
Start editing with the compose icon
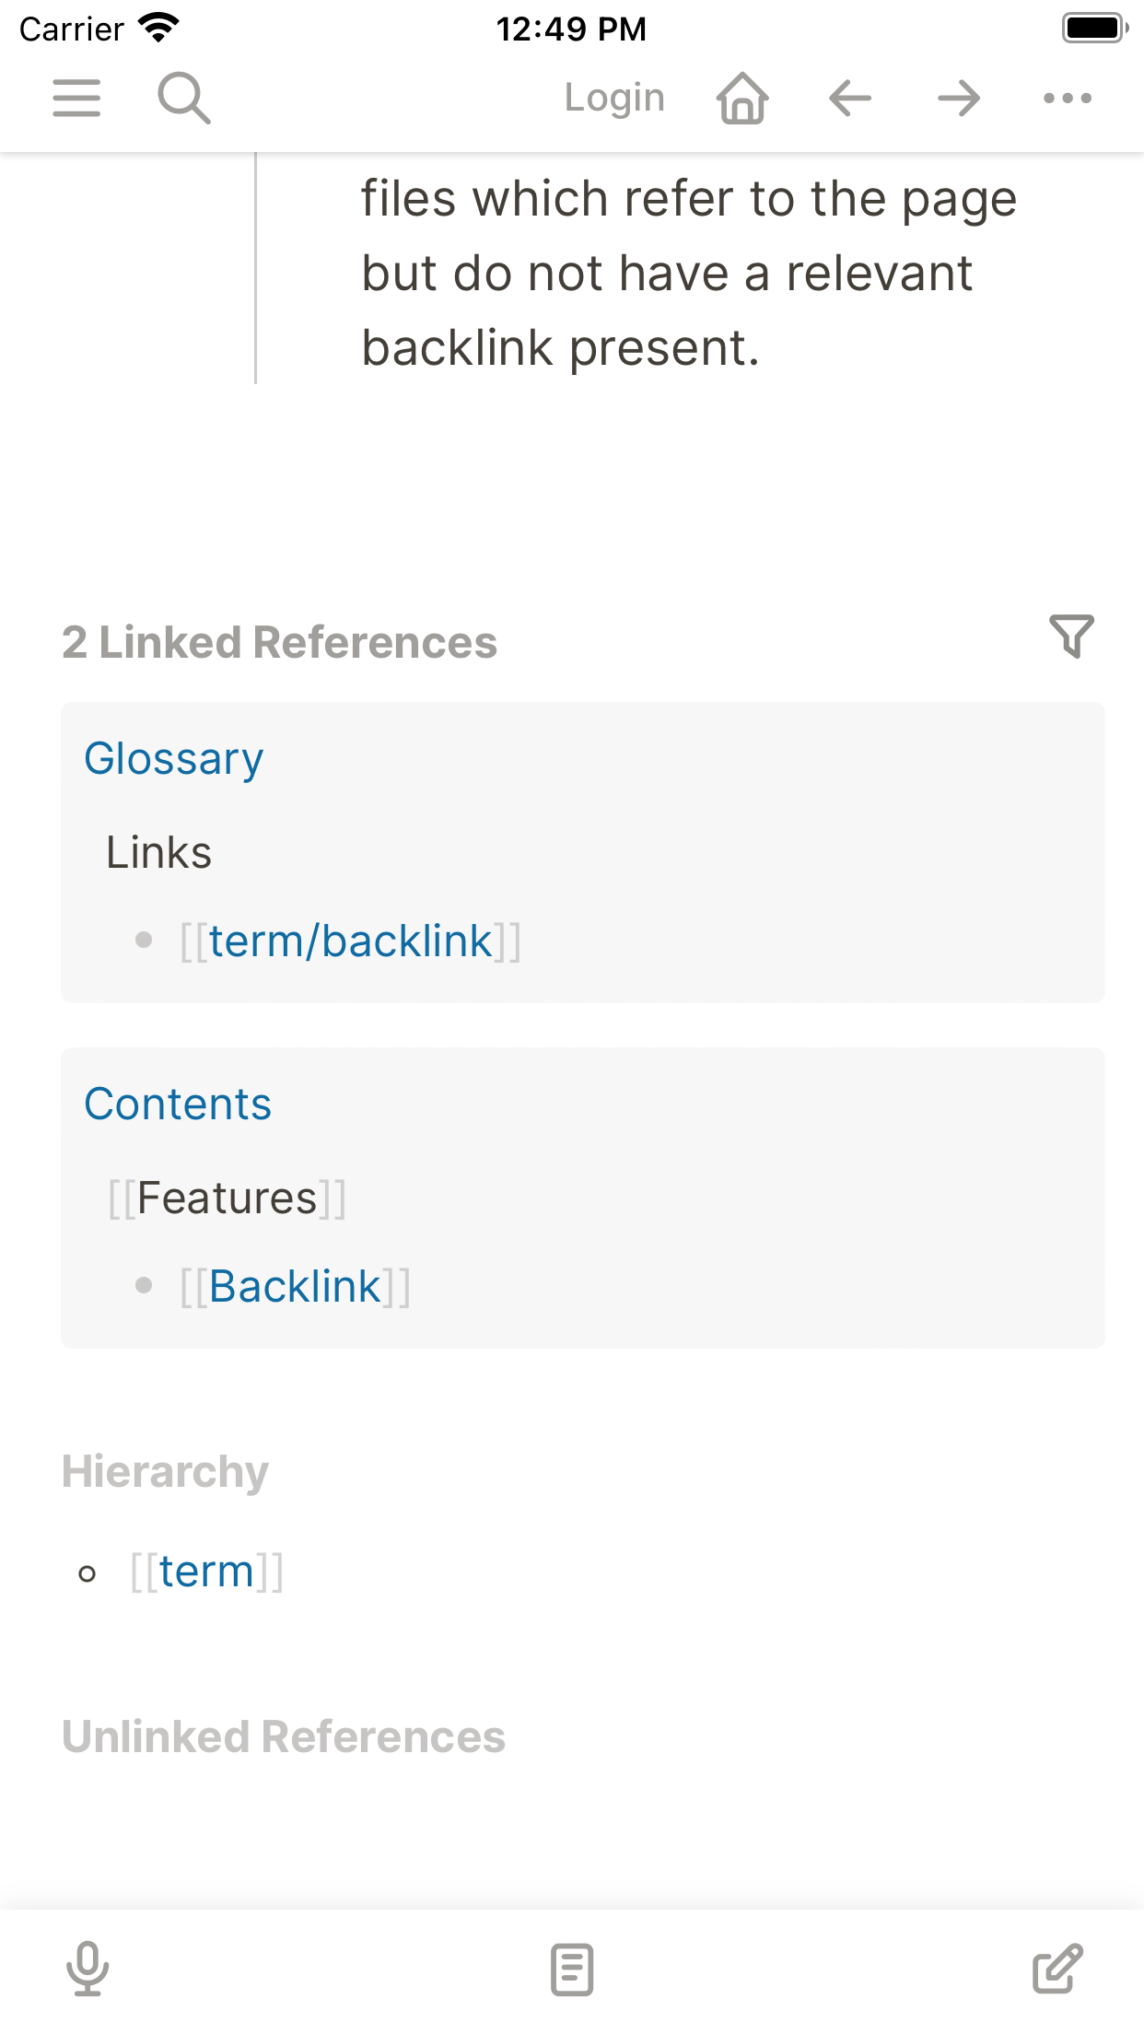(1056, 1970)
